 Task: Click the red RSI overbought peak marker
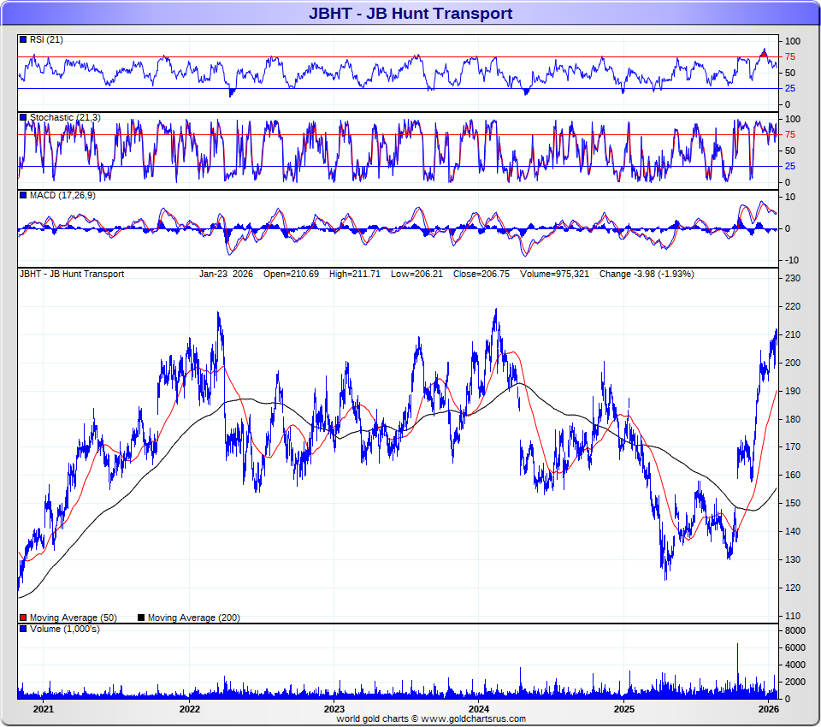click(x=764, y=53)
